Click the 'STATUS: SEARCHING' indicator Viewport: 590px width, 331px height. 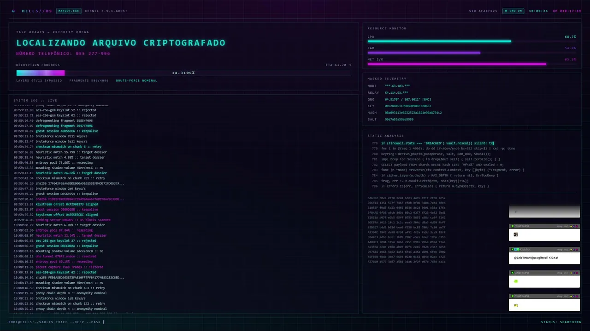(x=561, y=322)
